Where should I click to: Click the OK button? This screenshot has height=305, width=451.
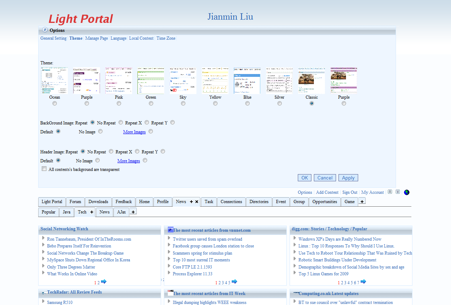coord(305,178)
